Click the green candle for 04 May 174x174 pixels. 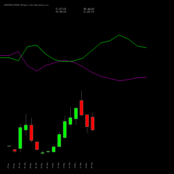26,127
